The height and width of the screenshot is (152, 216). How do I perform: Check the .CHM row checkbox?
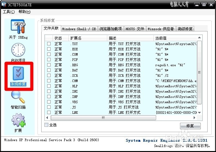pyautogui.click(x=49, y=81)
